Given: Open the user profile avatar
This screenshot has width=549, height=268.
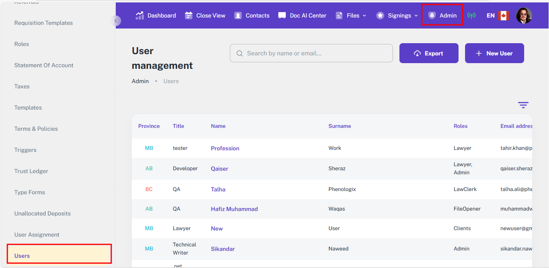Looking at the screenshot, I should click(x=524, y=15).
